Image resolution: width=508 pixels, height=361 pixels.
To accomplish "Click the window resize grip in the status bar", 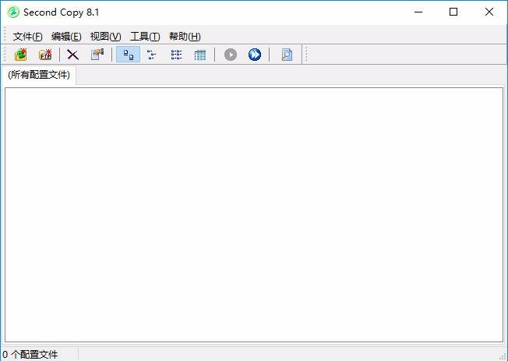I will (503, 357).
